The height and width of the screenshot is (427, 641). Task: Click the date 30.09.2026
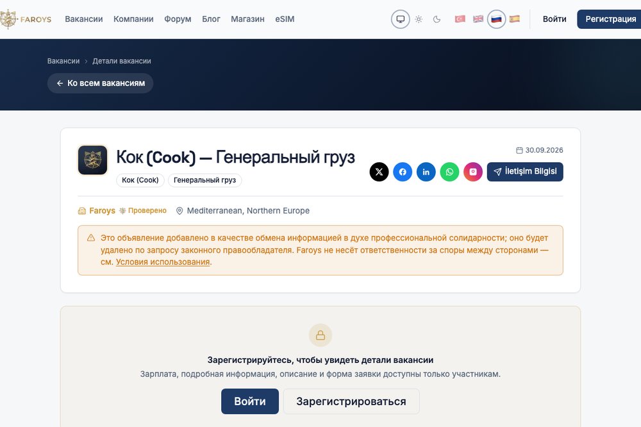544,150
